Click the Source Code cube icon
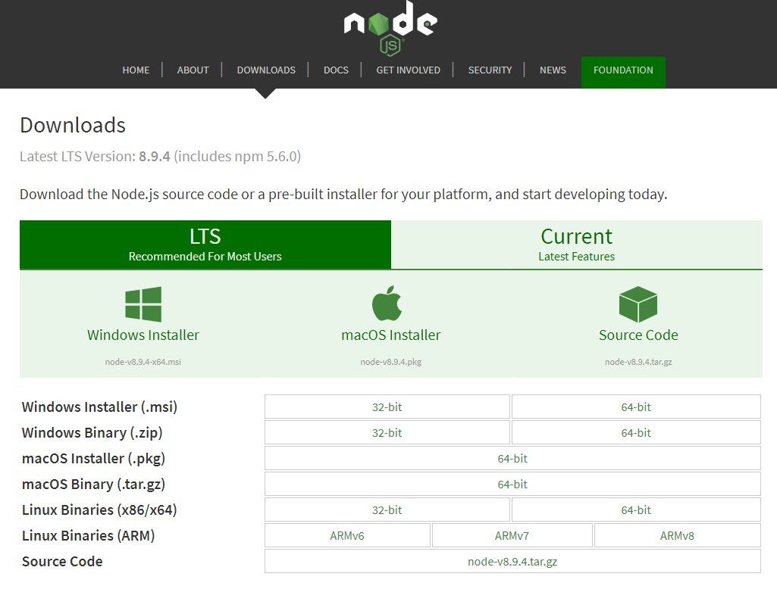 pos(638,304)
